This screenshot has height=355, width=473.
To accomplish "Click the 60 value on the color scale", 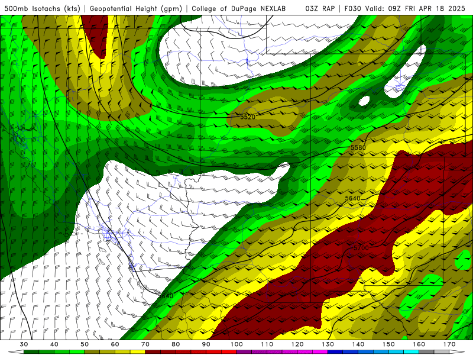I will (115, 344).
